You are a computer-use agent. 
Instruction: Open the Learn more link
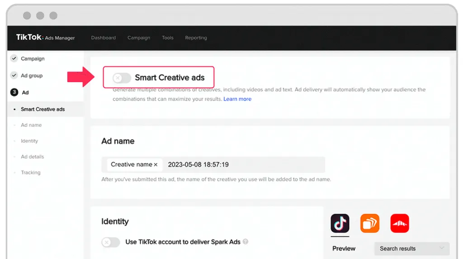pyautogui.click(x=237, y=99)
